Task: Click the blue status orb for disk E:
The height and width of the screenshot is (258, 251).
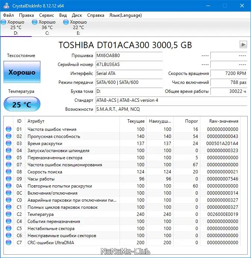Action: [x=66, y=22]
